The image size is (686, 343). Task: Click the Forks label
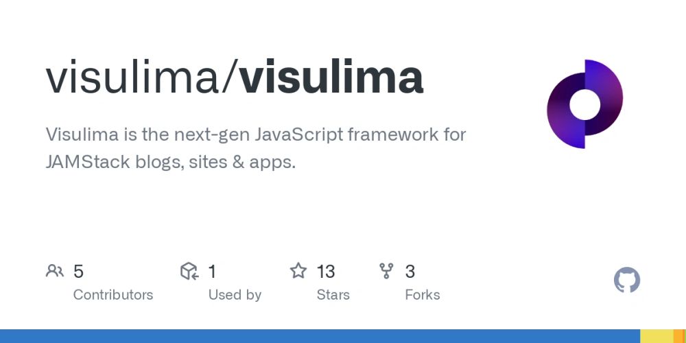click(x=423, y=295)
